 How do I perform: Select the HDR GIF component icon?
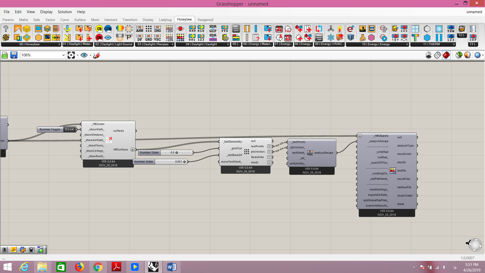213,29
